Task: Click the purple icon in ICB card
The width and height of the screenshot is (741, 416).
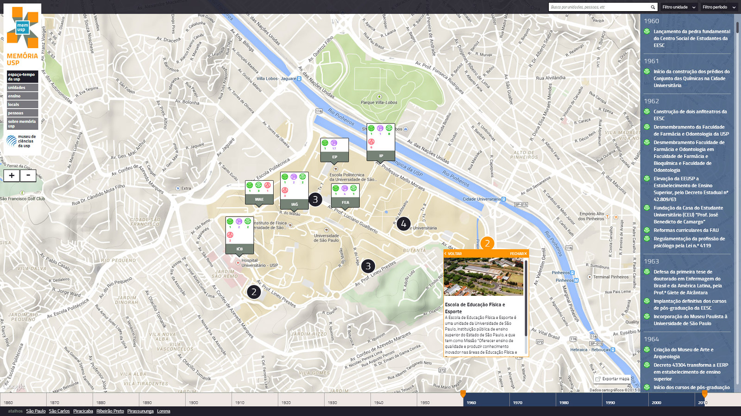Action: point(239,221)
